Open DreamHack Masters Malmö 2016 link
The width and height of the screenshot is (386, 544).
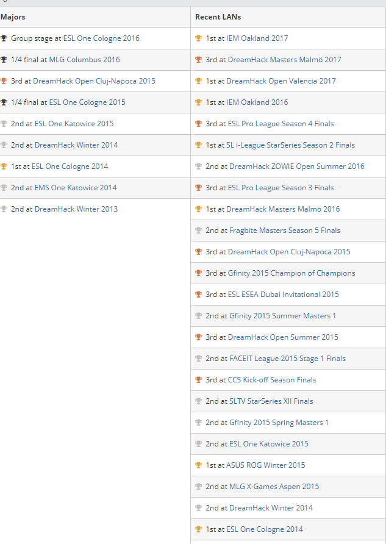click(283, 209)
